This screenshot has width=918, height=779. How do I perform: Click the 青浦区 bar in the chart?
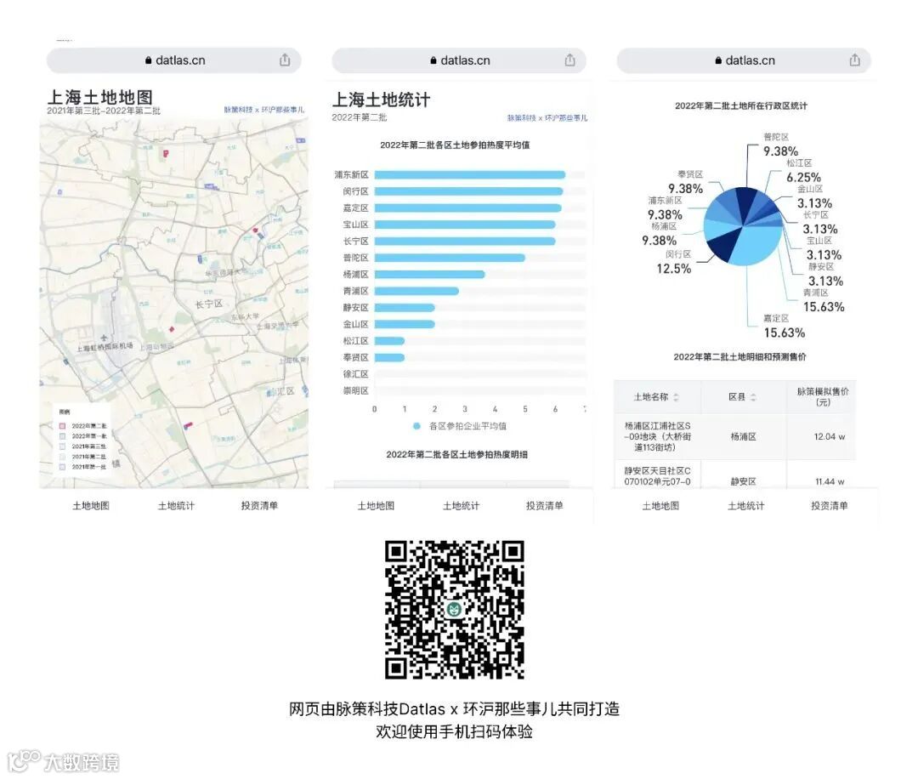coord(416,291)
